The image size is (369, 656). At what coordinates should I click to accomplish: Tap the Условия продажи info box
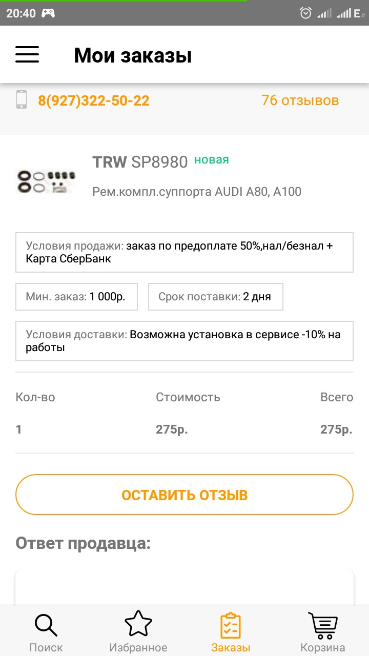[x=184, y=253]
